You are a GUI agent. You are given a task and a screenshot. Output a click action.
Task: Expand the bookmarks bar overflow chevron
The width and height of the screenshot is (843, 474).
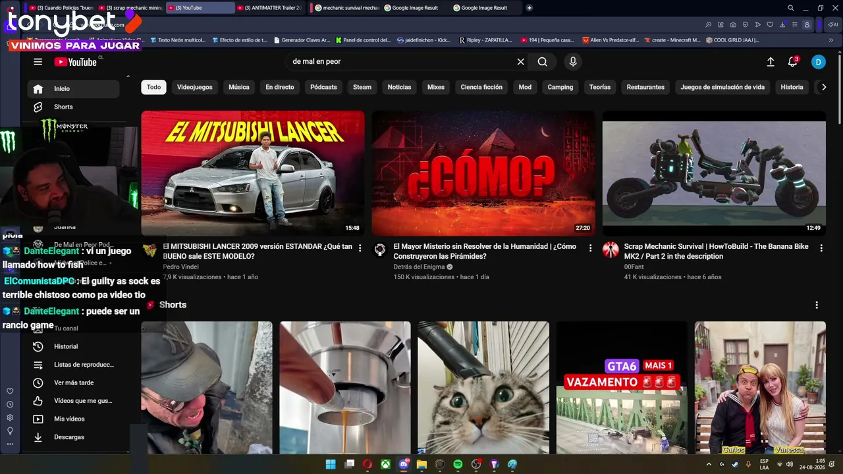(x=830, y=40)
